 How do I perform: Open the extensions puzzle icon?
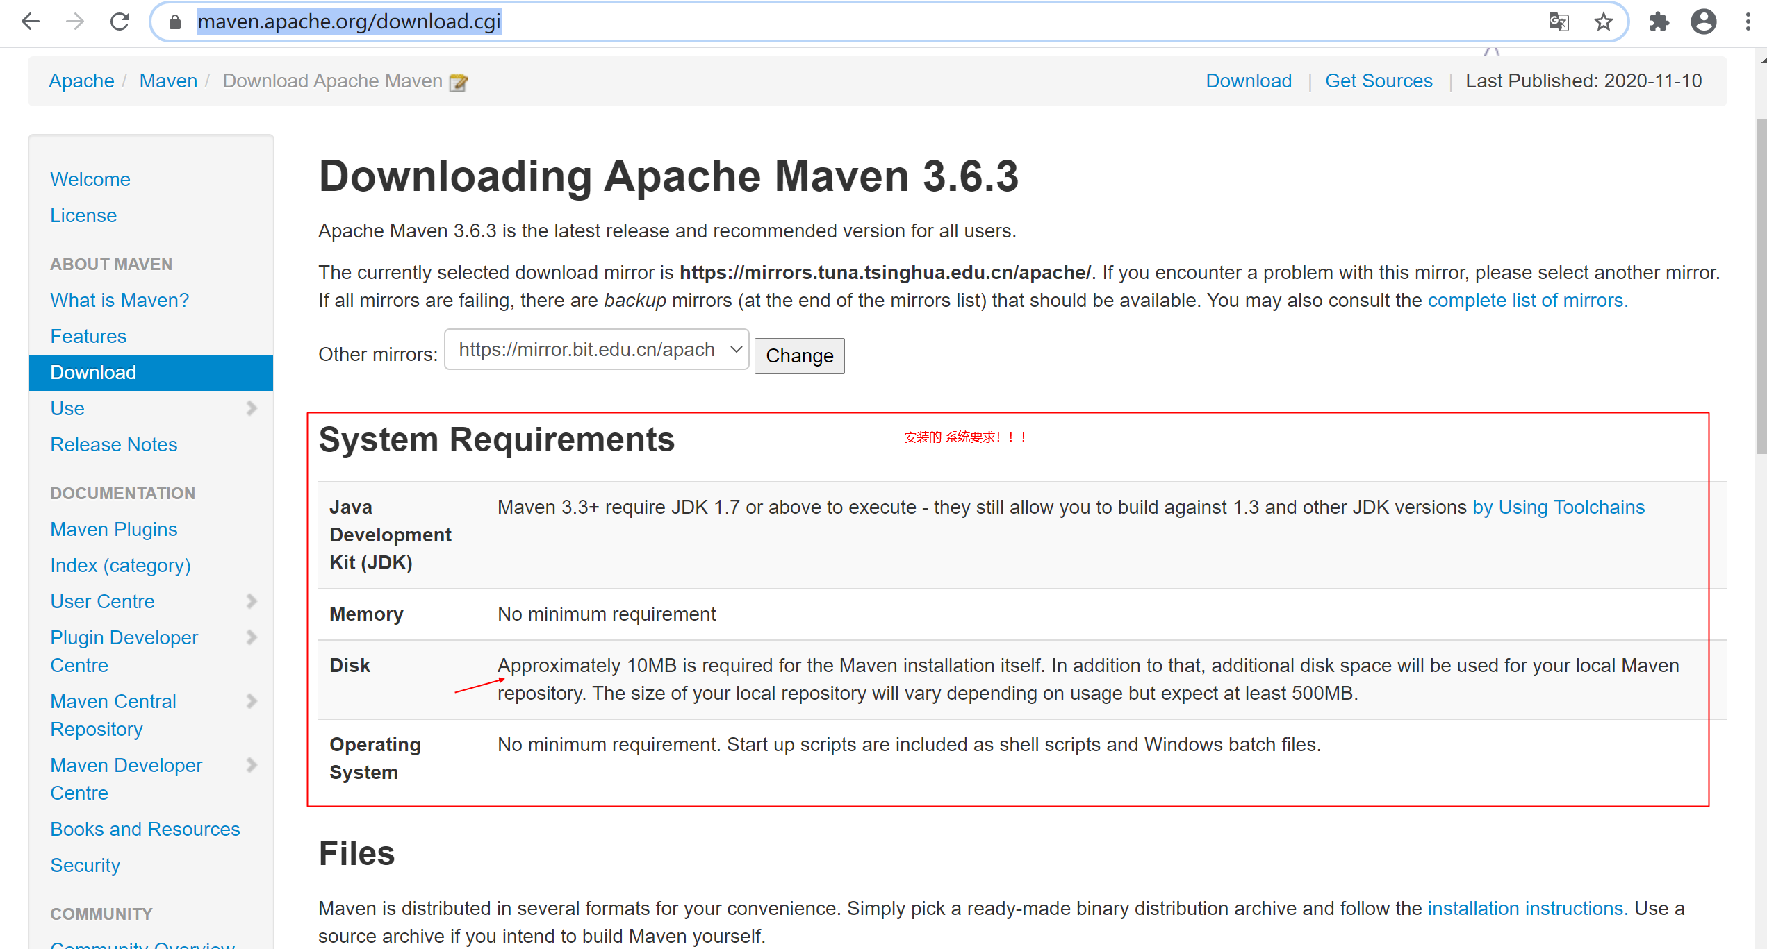[1659, 22]
